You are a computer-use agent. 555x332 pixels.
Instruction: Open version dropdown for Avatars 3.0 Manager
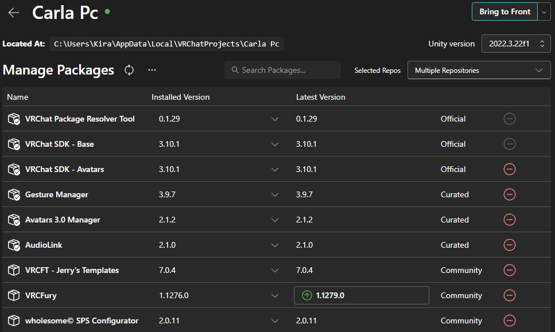click(x=275, y=220)
